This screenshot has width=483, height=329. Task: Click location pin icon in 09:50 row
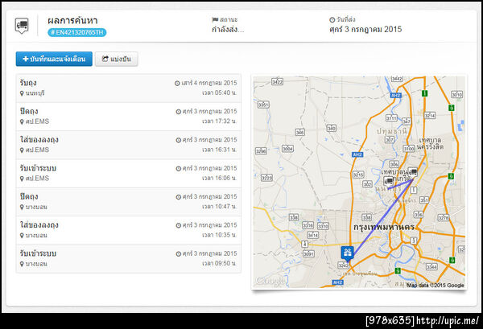click(22, 264)
